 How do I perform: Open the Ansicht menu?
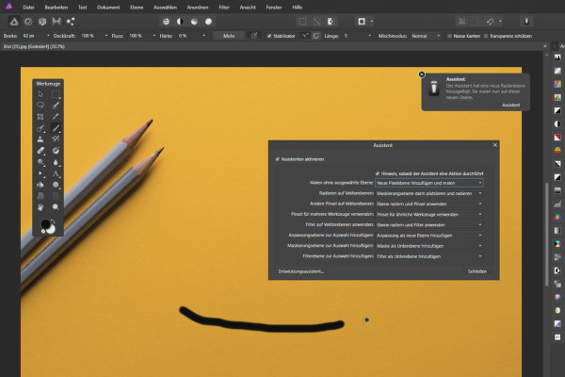coord(248,8)
